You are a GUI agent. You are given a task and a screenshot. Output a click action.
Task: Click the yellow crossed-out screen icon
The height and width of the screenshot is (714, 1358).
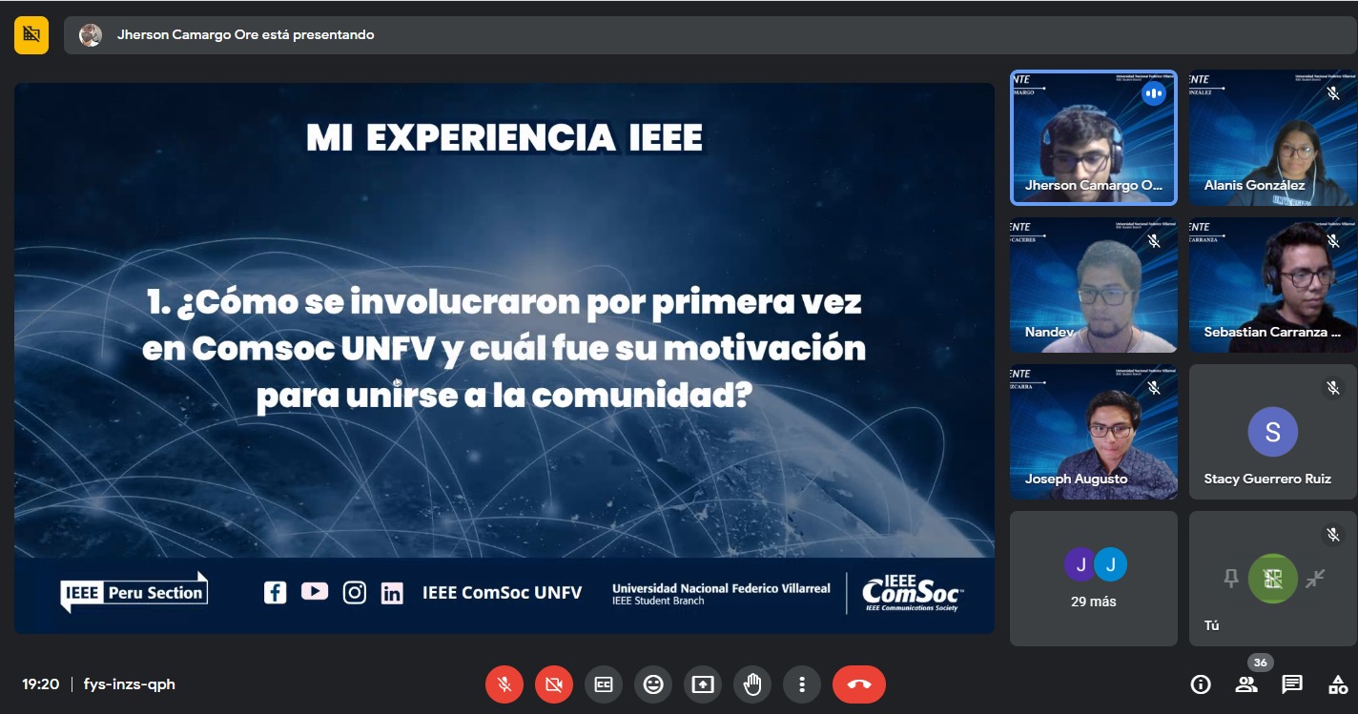click(31, 35)
